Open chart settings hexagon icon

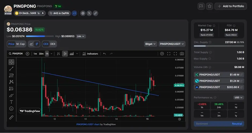(162, 54)
